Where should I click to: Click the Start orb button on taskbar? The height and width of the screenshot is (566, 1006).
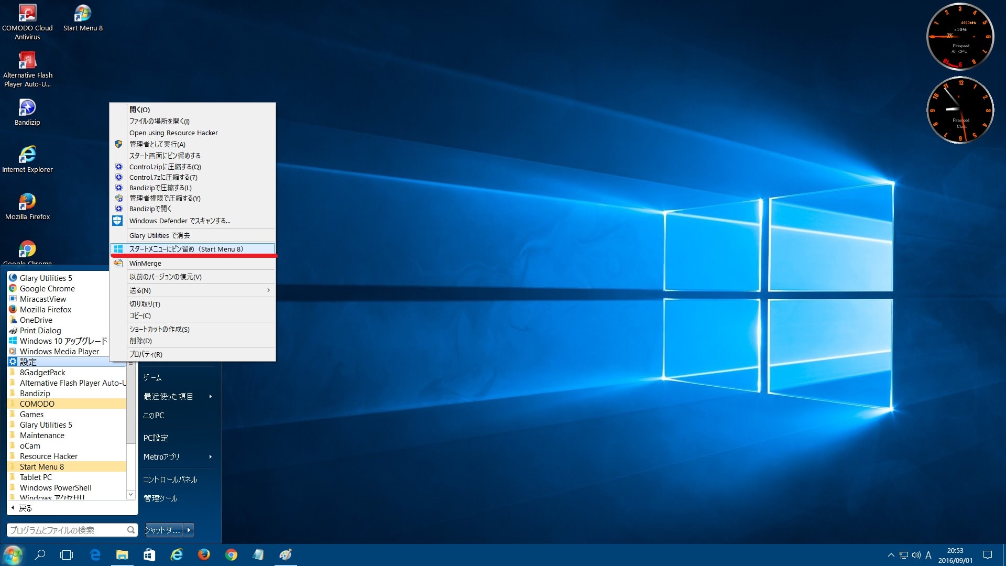(13, 555)
